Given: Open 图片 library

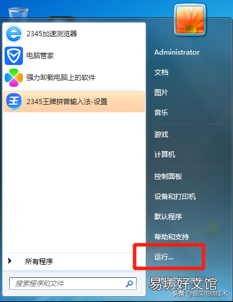Looking at the screenshot, I should 161,93.
